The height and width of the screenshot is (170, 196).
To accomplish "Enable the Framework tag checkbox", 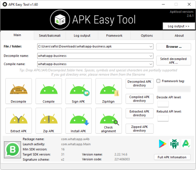I will [x=158, y=81].
